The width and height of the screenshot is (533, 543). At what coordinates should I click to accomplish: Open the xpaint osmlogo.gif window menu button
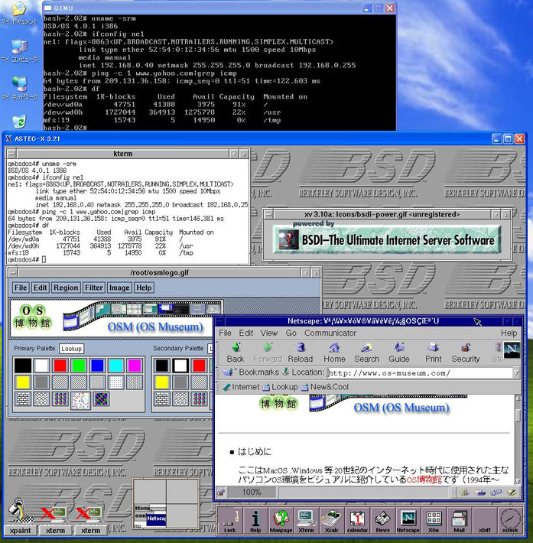pos(11,273)
